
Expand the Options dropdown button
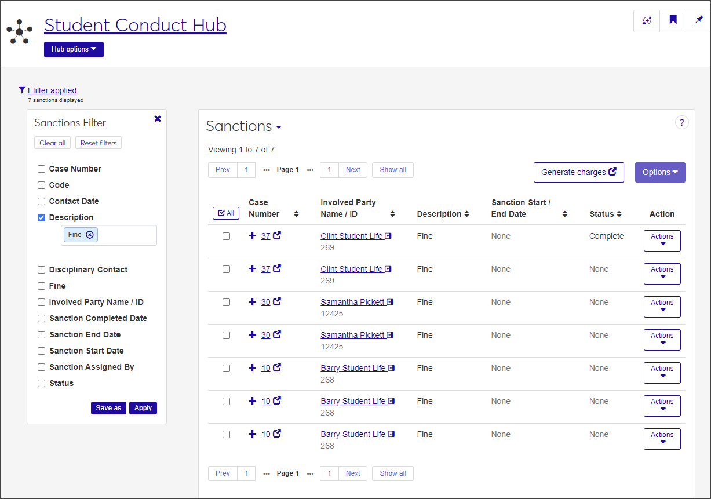coord(660,172)
